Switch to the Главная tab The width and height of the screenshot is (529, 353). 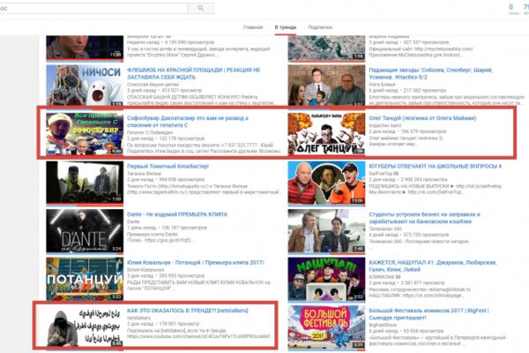[253, 27]
